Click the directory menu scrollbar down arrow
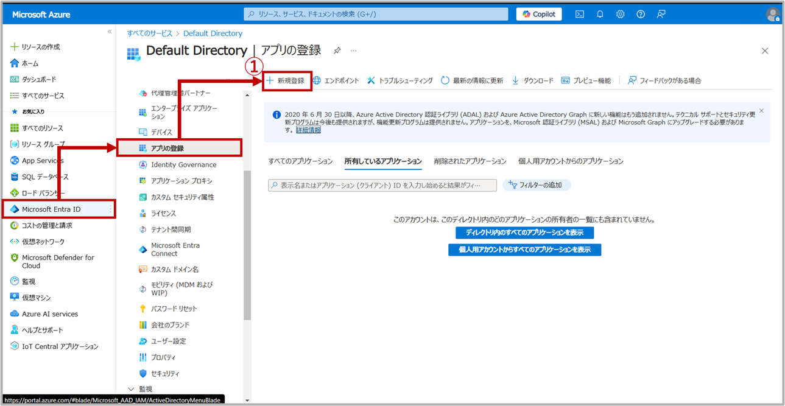 [247, 400]
